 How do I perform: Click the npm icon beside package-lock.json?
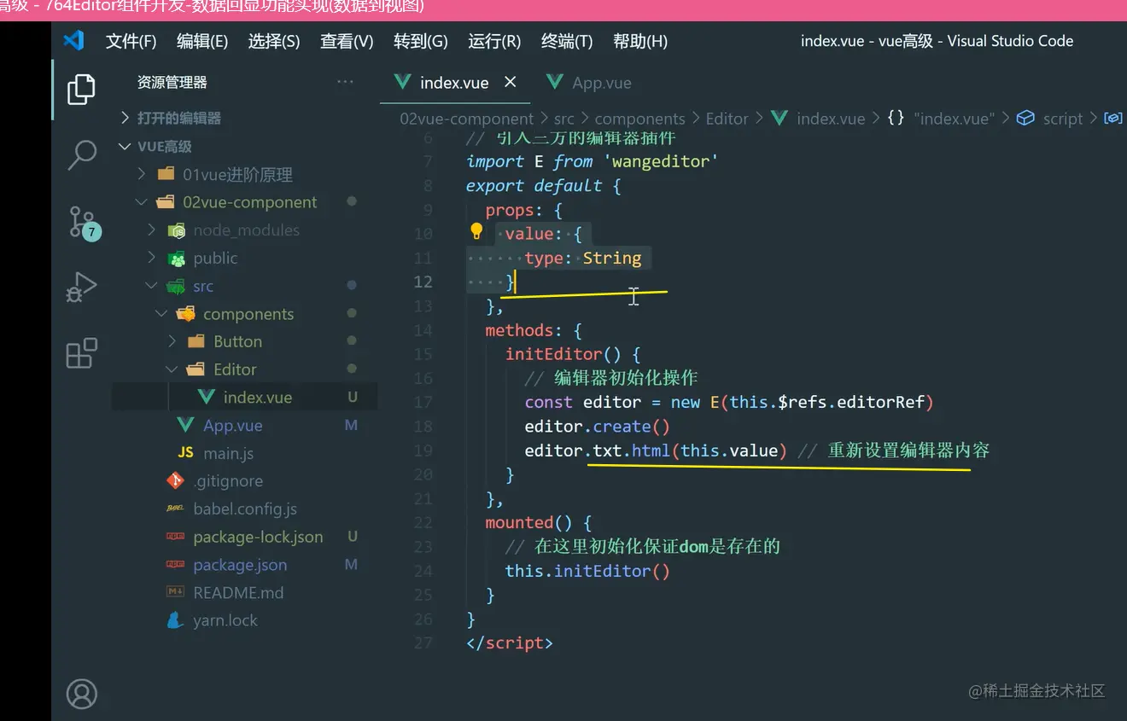pyautogui.click(x=176, y=537)
